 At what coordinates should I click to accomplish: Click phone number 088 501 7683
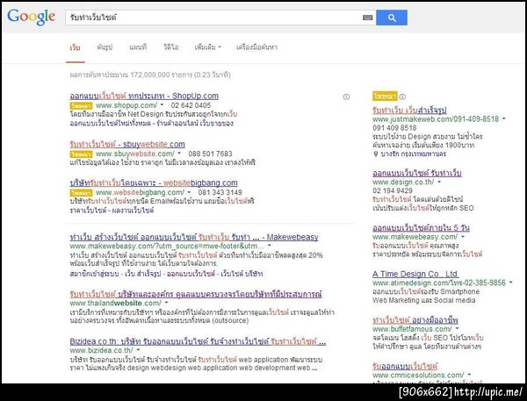(210, 154)
